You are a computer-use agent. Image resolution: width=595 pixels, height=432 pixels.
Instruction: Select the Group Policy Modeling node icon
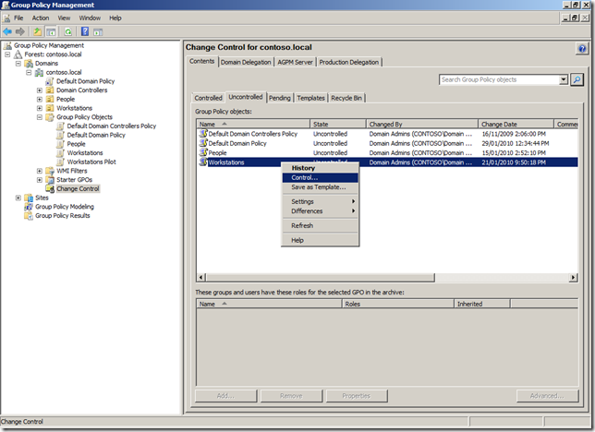tap(28, 207)
